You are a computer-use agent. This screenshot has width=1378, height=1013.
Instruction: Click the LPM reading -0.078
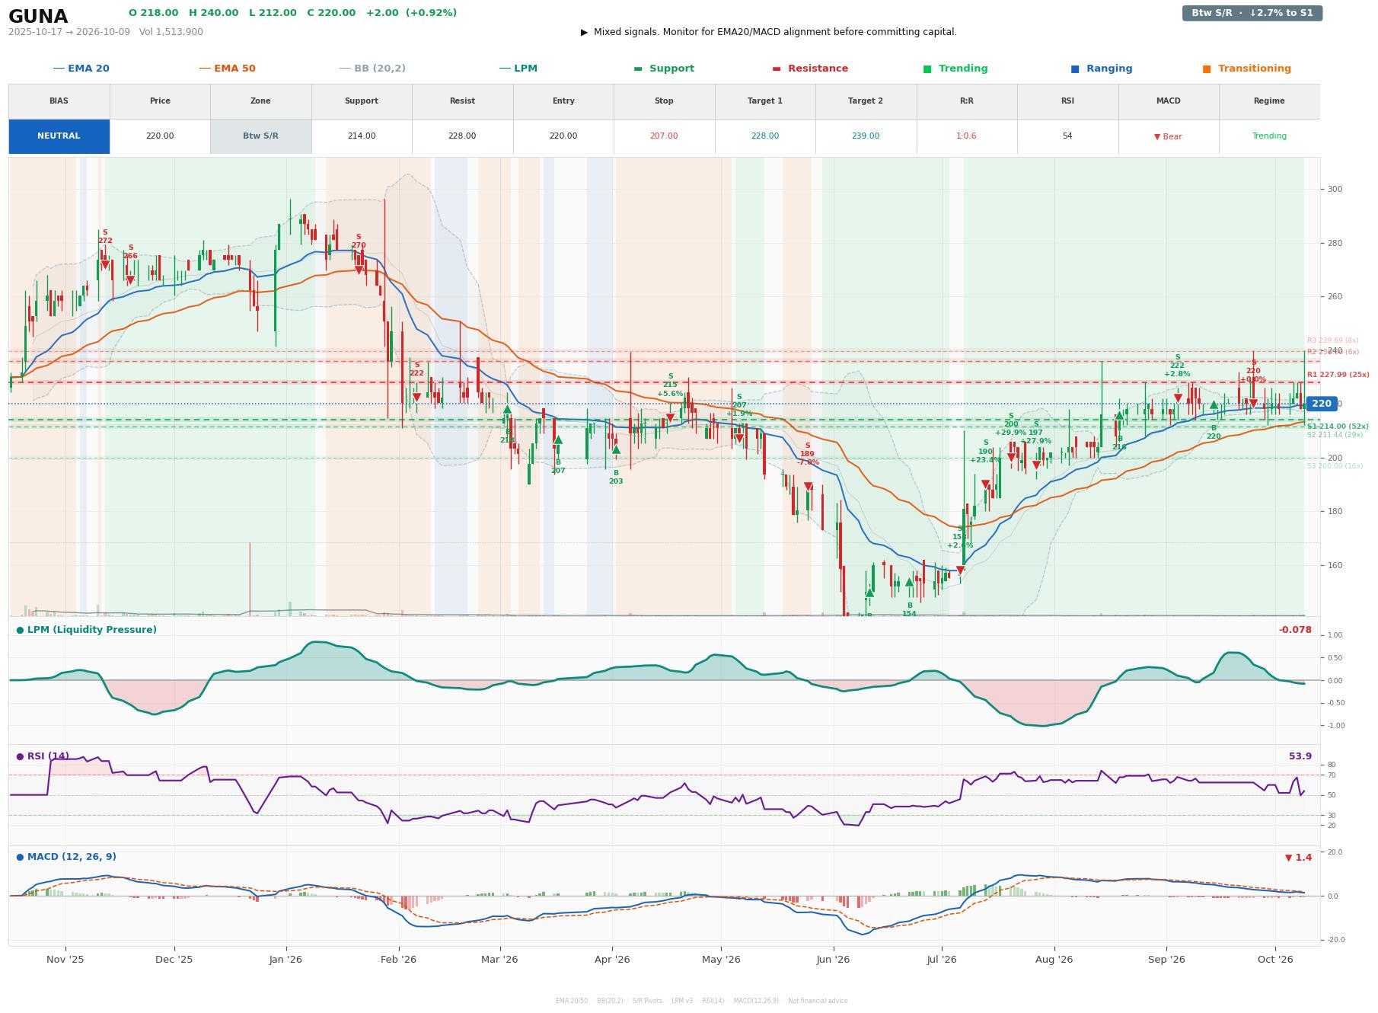(1295, 630)
